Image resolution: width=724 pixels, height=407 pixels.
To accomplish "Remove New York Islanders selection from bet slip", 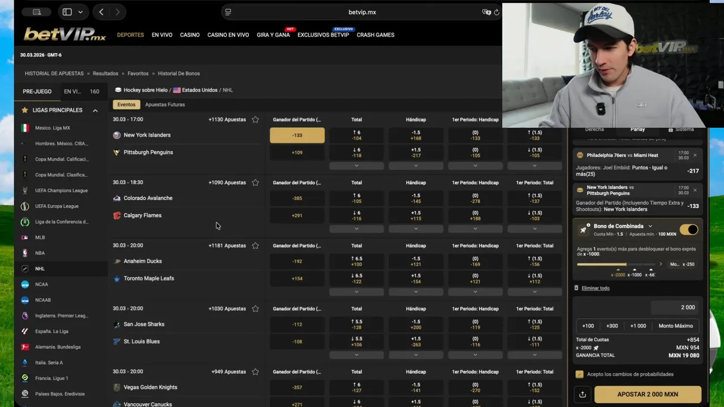I will point(695,189).
